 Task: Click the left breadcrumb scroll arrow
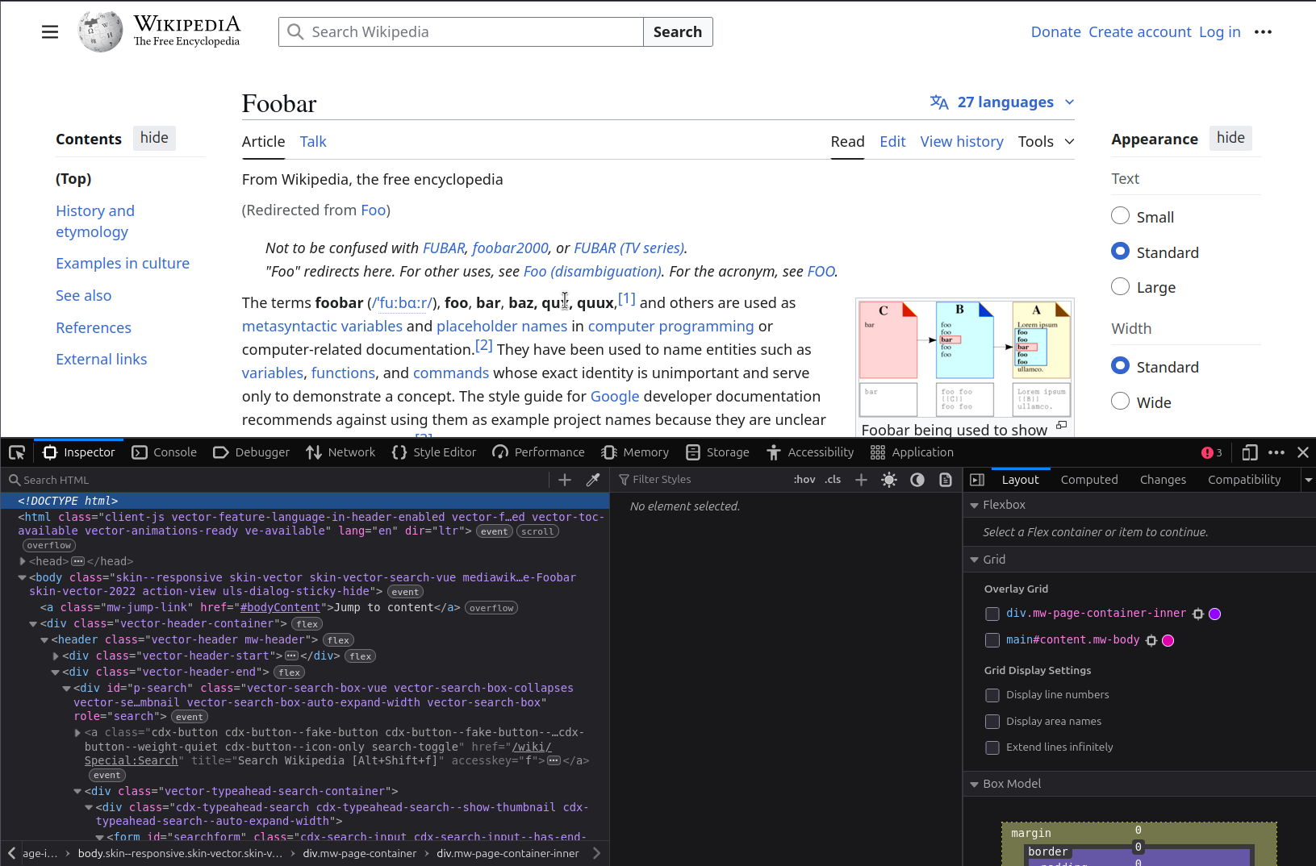point(11,853)
